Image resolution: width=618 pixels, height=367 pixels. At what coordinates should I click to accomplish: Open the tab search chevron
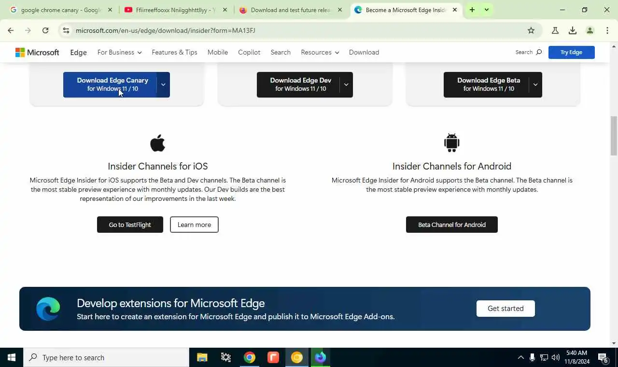tap(487, 10)
